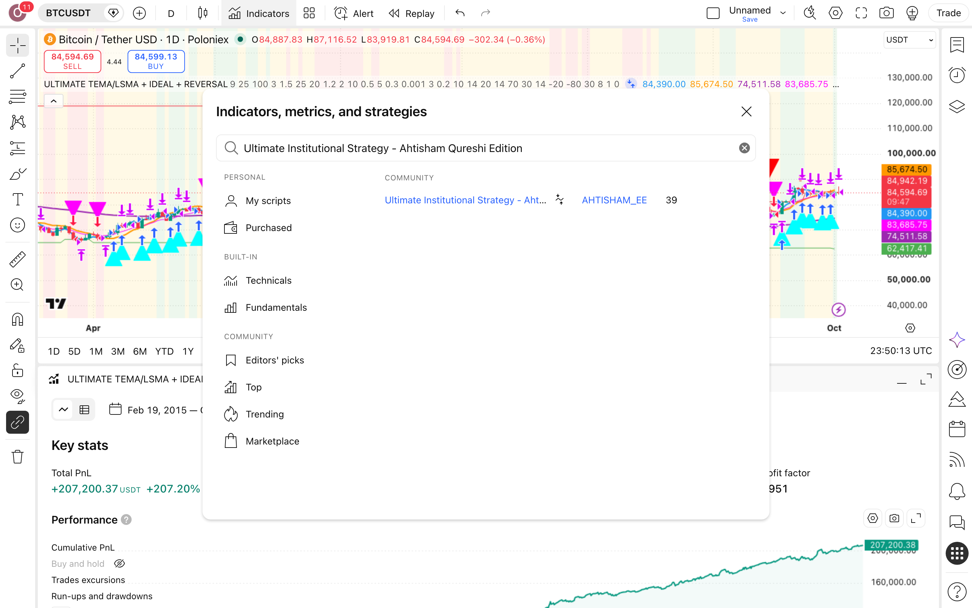This screenshot has width=972, height=608.
Task: Expand the Unnamed layout dropdown arrow
Action: pyautogui.click(x=783, y=13)
